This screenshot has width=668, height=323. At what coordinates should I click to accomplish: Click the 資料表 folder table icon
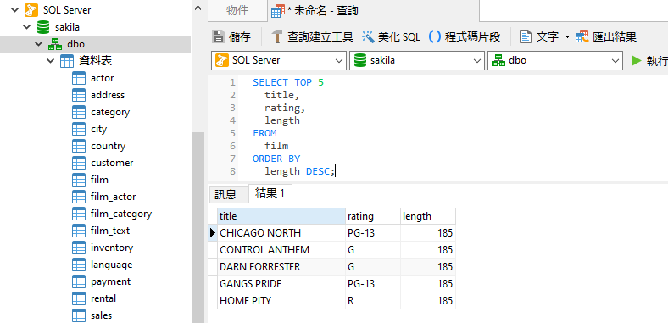point(67,61)
